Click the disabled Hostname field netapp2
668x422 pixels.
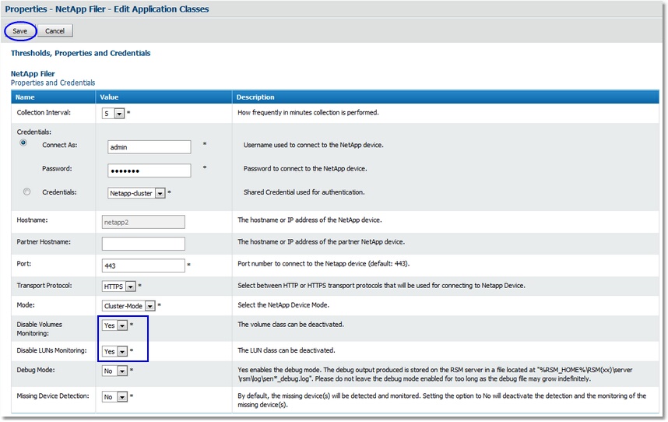tap(143, 222)
